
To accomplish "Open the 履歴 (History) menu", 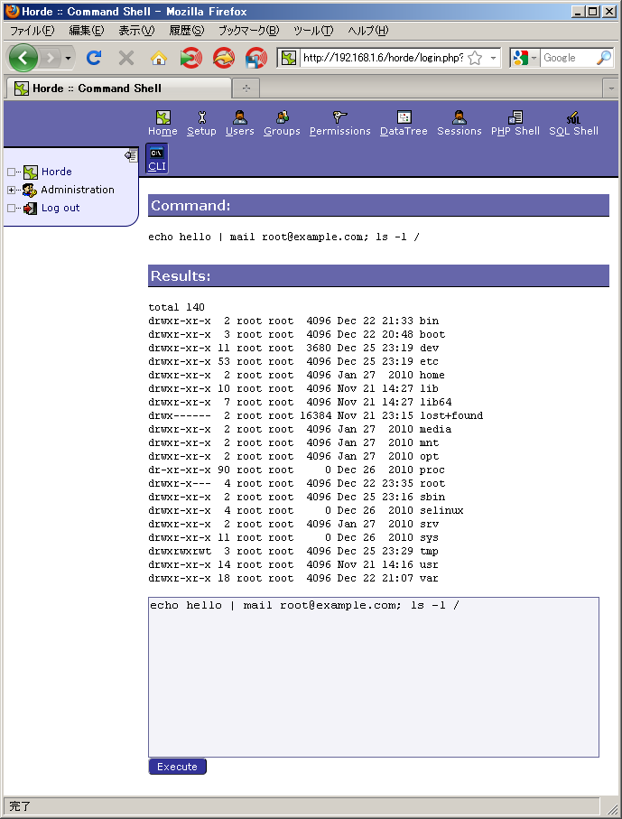I will [186, 31].
